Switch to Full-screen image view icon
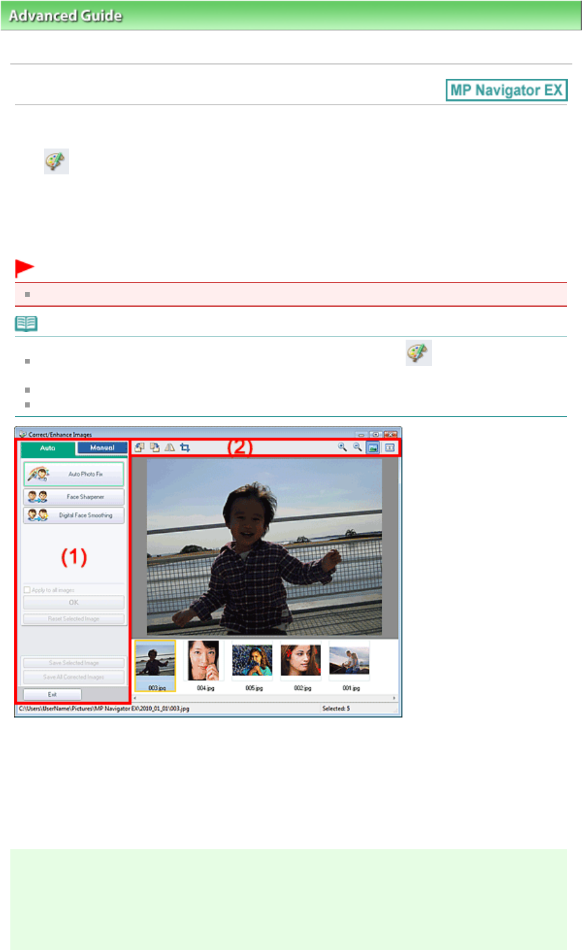This screenshot has width=582, height=950. point(373,448)
